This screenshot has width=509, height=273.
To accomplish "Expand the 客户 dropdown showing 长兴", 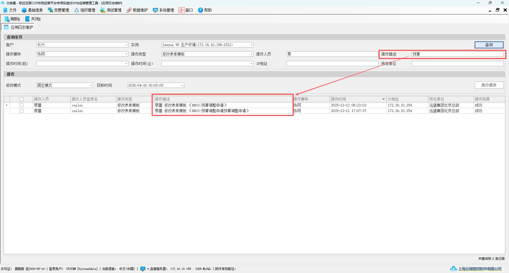I will tap(126, 45).
